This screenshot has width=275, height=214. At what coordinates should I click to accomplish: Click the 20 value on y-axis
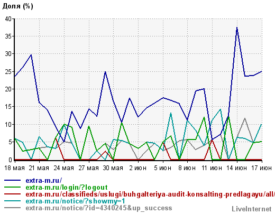8,89
